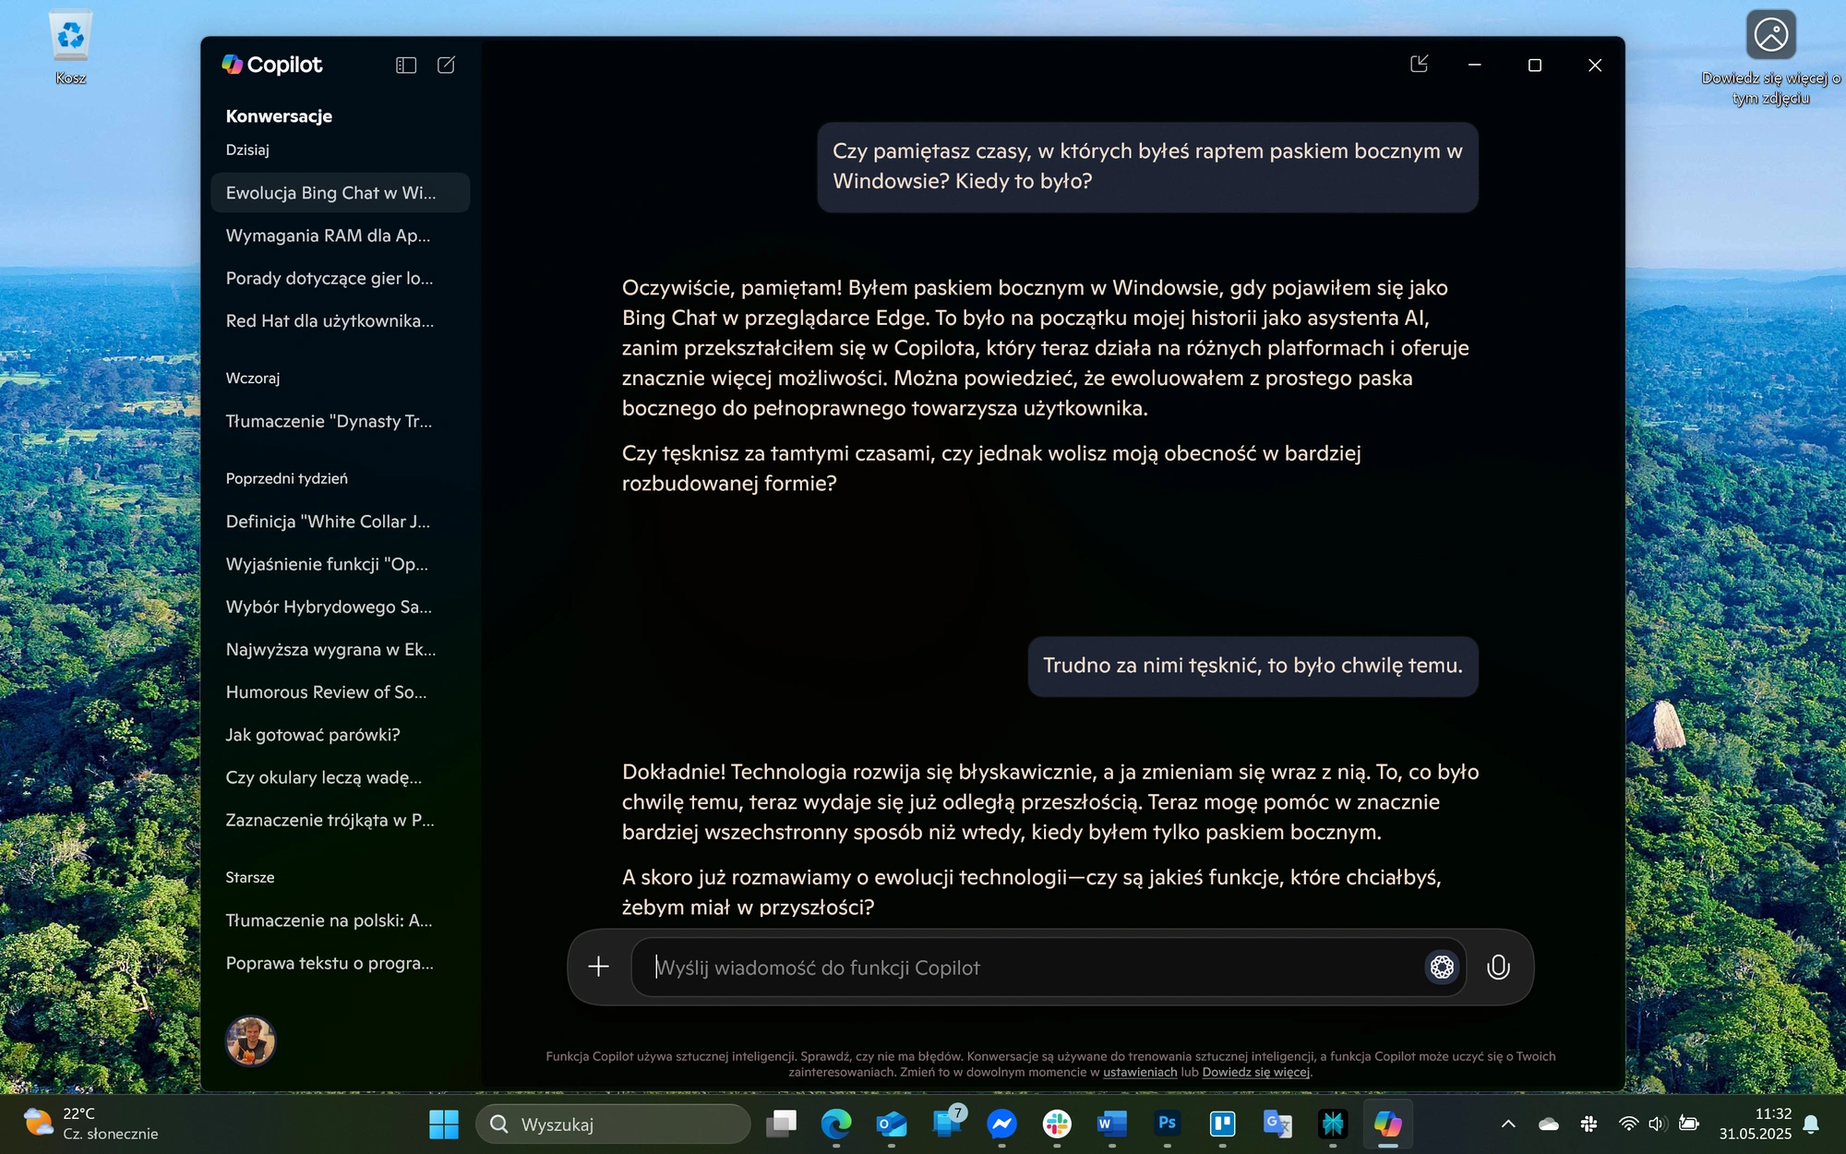The width and height of the screenshot is (1846, 1154).
Task: Open conversation 'Wybór Hybrydowego Sa...'
Action: point(340,607)
